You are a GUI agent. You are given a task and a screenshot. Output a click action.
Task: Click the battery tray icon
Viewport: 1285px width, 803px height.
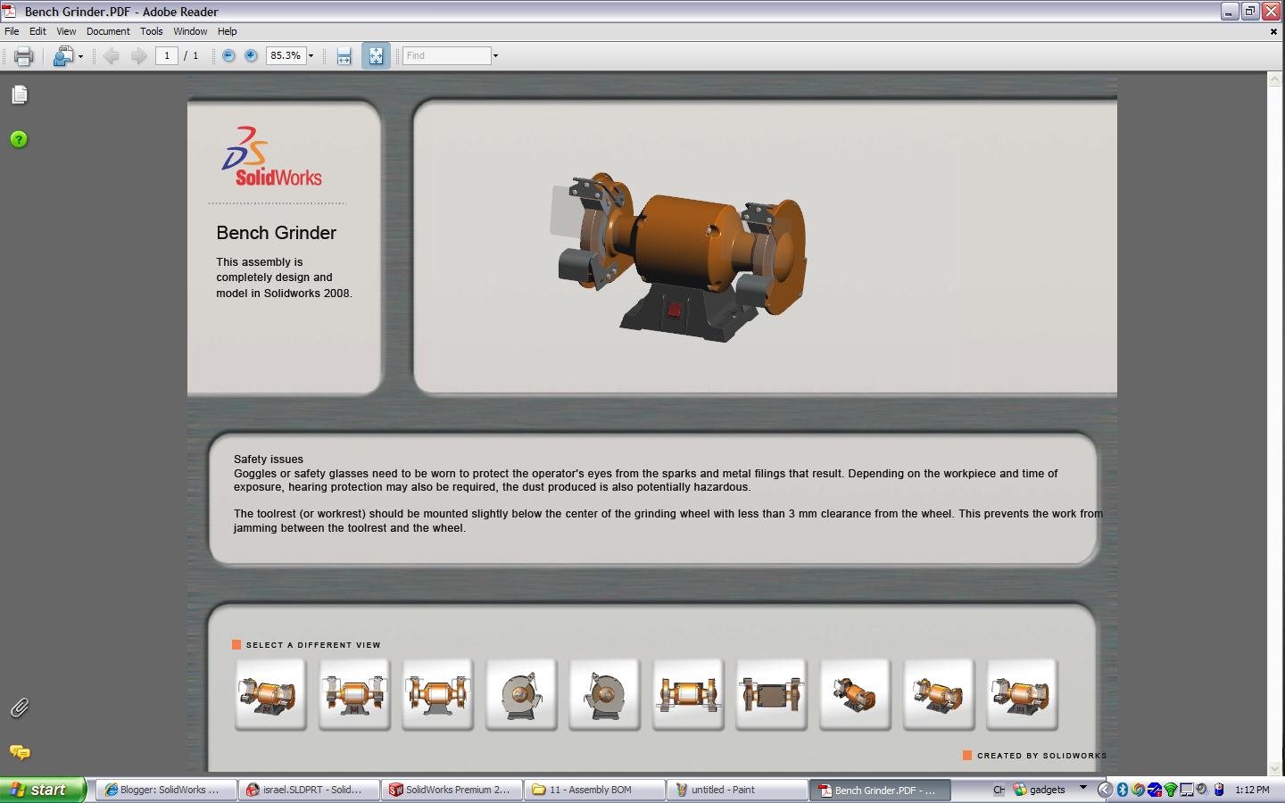(1219, 790)
